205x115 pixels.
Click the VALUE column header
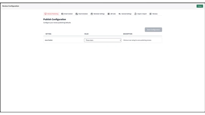coord(86,34)
